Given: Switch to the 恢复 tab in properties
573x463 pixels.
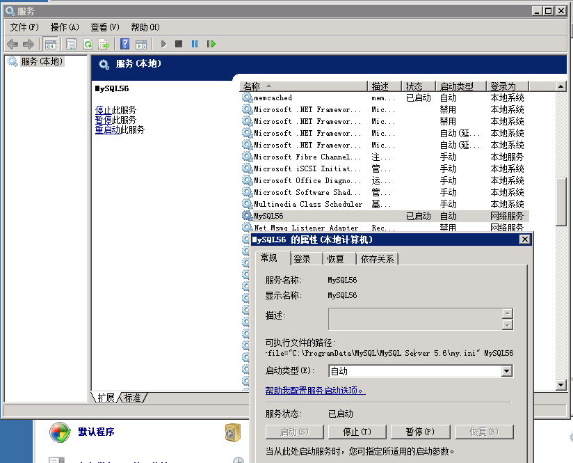Looking at the screenshot, I should tap(339, 259).
